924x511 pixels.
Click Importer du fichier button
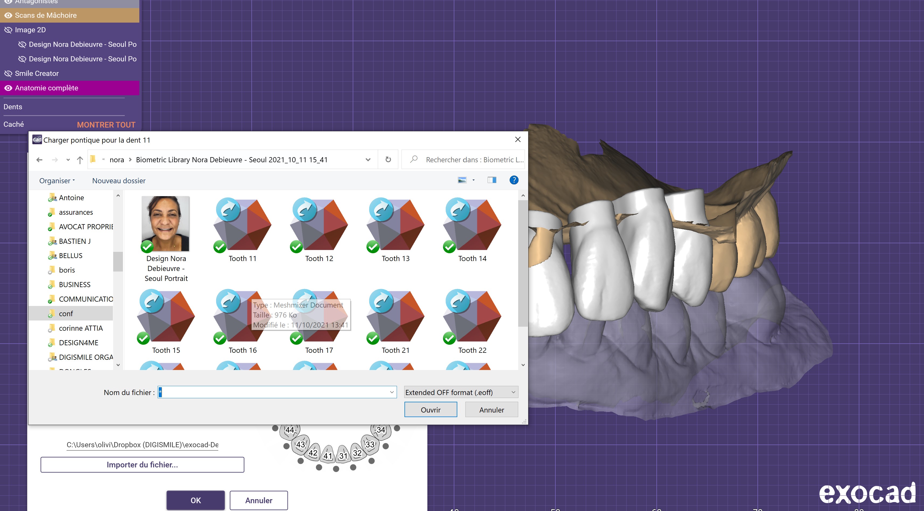click(x=142, y=465)
